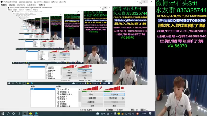
Task: Mute the microphone with the mic icon
Action: coord(101,88)
